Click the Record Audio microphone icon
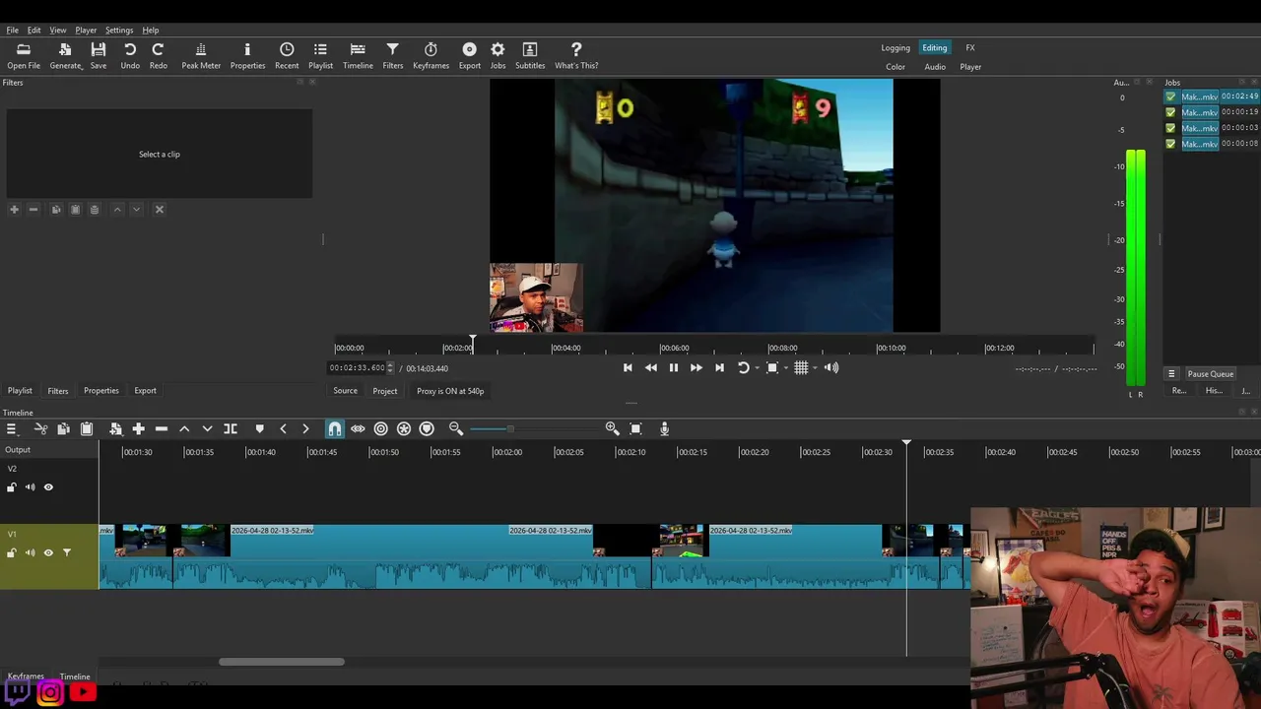This screenshot has height=709, width=1261. (x=664, y=428)
